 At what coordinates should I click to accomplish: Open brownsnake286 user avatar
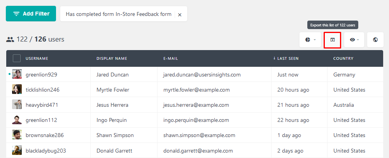coord(17,135)
